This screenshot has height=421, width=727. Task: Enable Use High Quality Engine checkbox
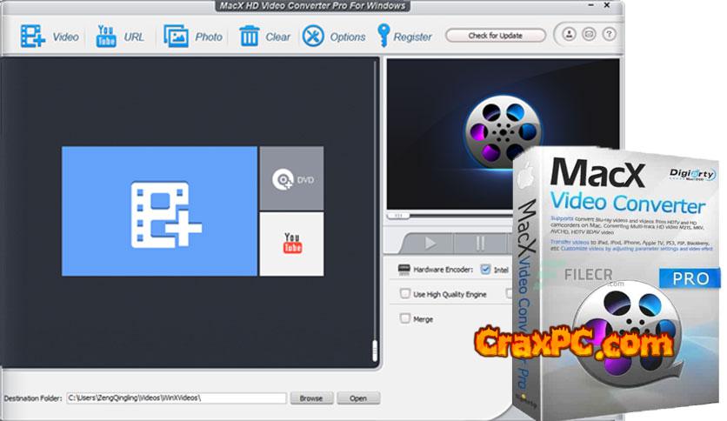click(404, 294)
